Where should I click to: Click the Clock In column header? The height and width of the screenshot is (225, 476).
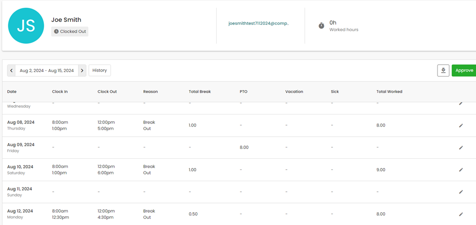coord(61,92)
